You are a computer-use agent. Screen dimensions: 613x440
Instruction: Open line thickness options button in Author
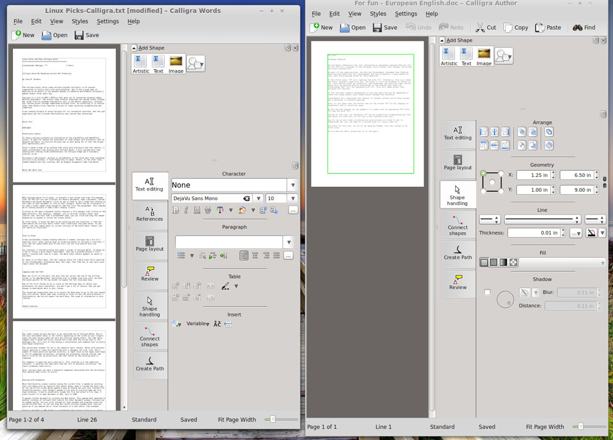[x=576, y=233]
